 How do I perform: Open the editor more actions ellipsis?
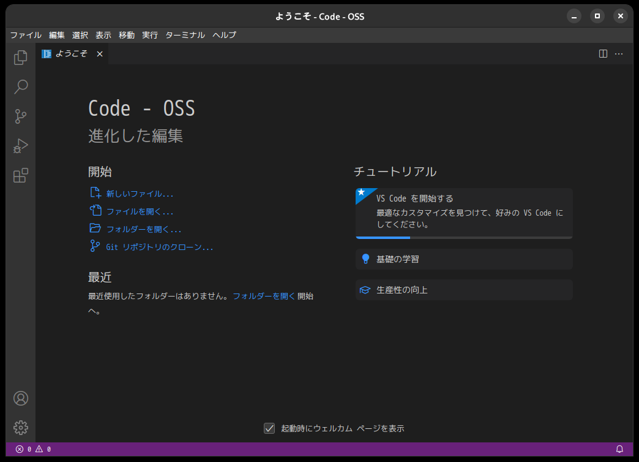(x=619, y=54)
